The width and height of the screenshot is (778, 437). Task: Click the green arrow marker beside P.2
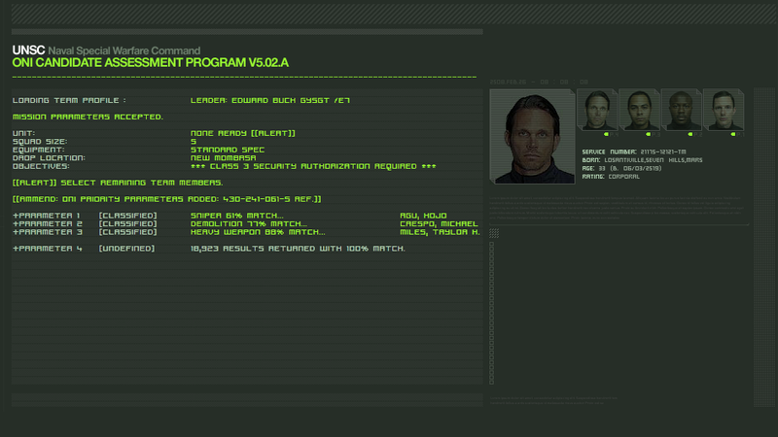click(x=690, y=134)
